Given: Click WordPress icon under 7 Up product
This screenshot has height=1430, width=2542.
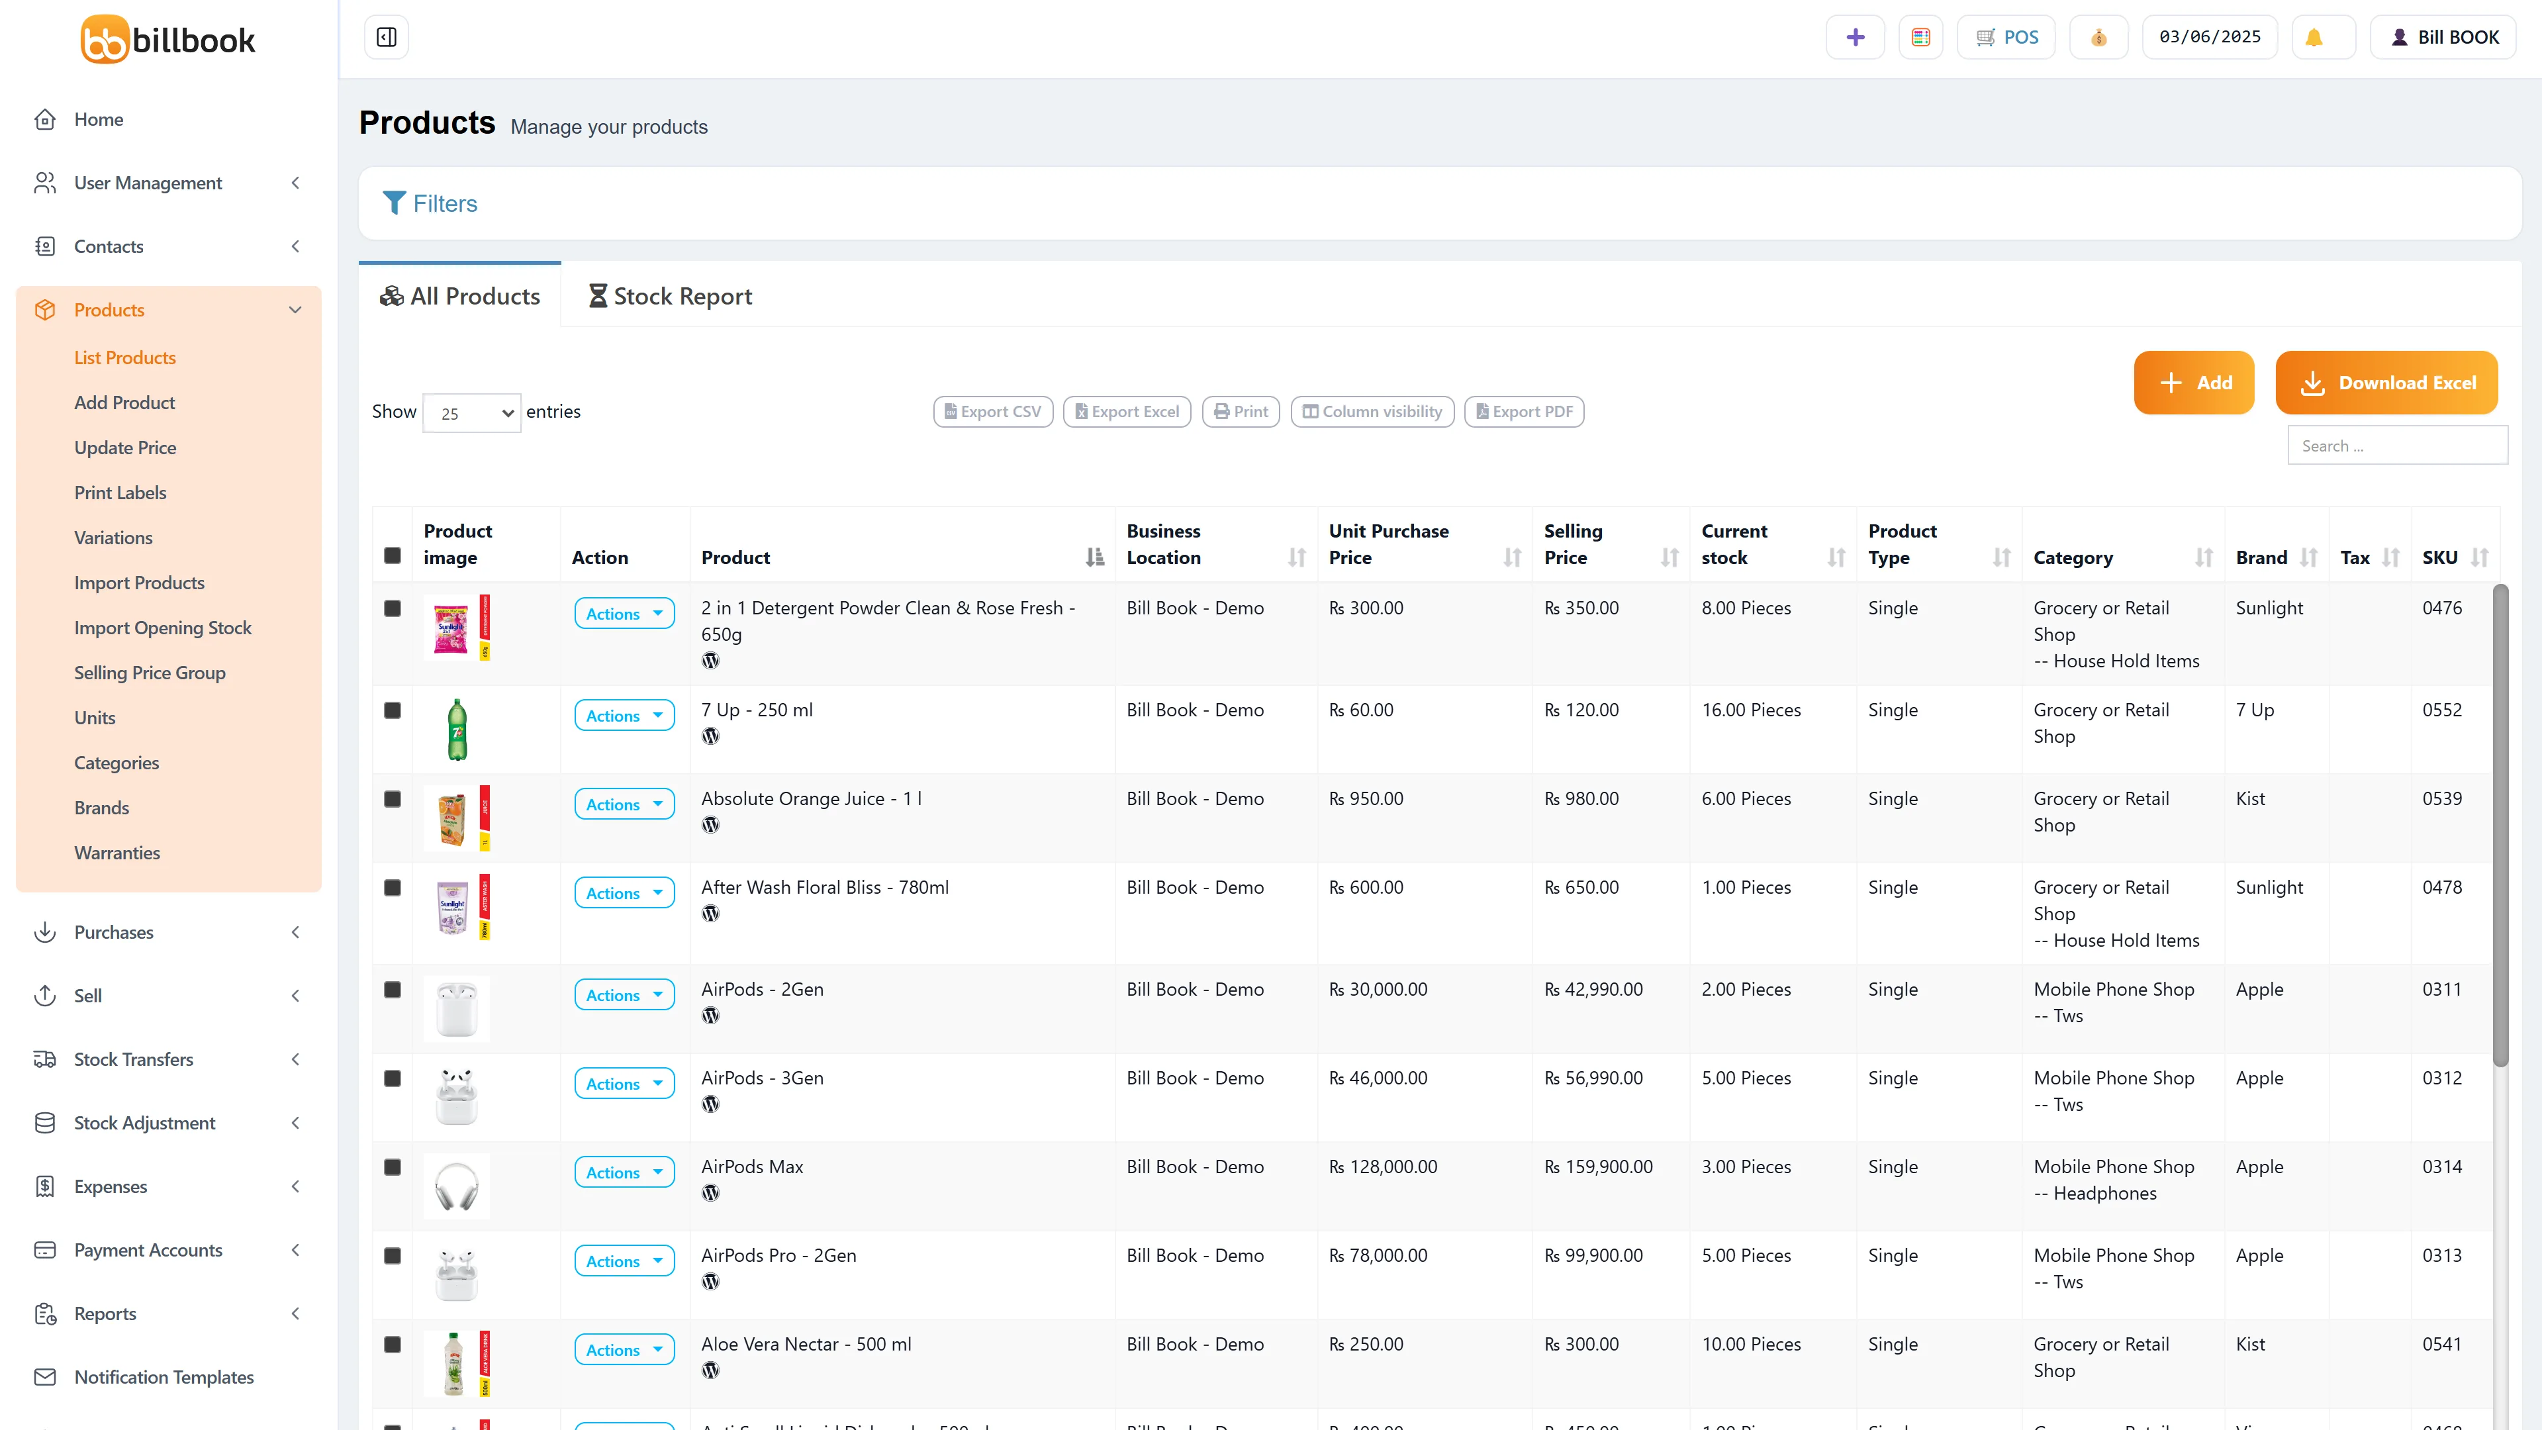Looking at the screenshot, I should coord(710,736).
